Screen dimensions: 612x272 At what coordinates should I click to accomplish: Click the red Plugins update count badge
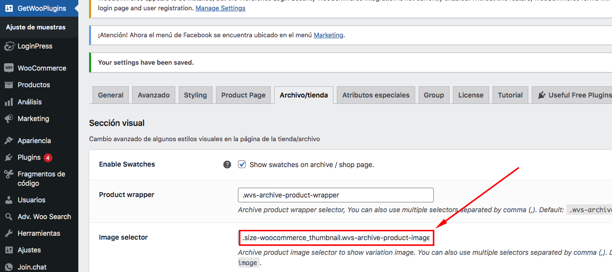[48, 158]
